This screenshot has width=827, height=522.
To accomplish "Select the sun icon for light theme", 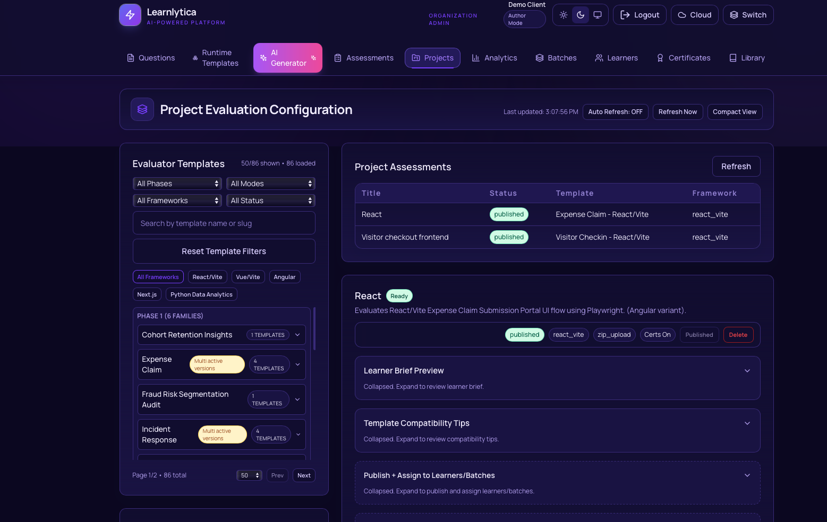I will point(563,14).
